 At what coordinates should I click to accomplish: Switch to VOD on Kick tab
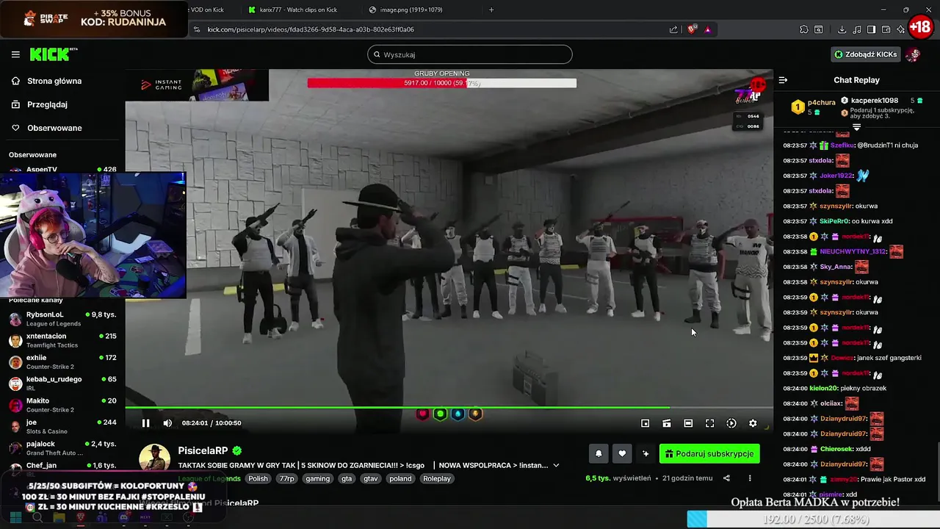207,10
